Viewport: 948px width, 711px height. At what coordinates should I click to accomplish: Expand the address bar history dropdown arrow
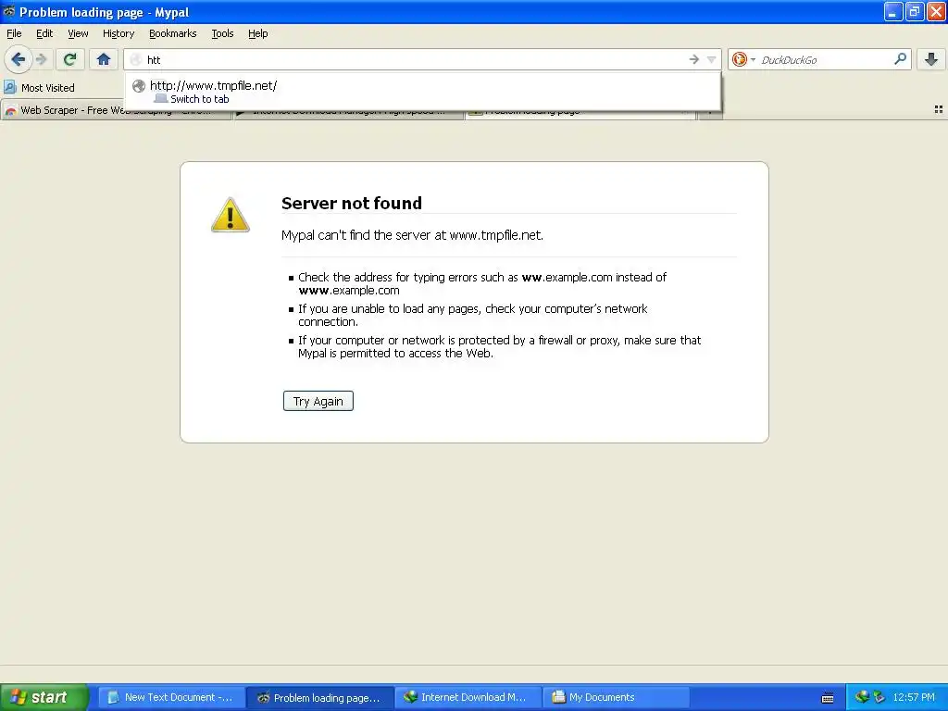(x=712, y=59)
